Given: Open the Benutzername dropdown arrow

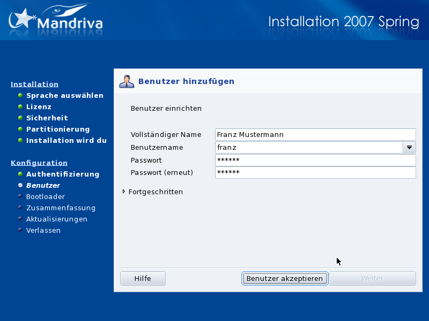Looking at the screenshot, I should (x=409, y=148).
